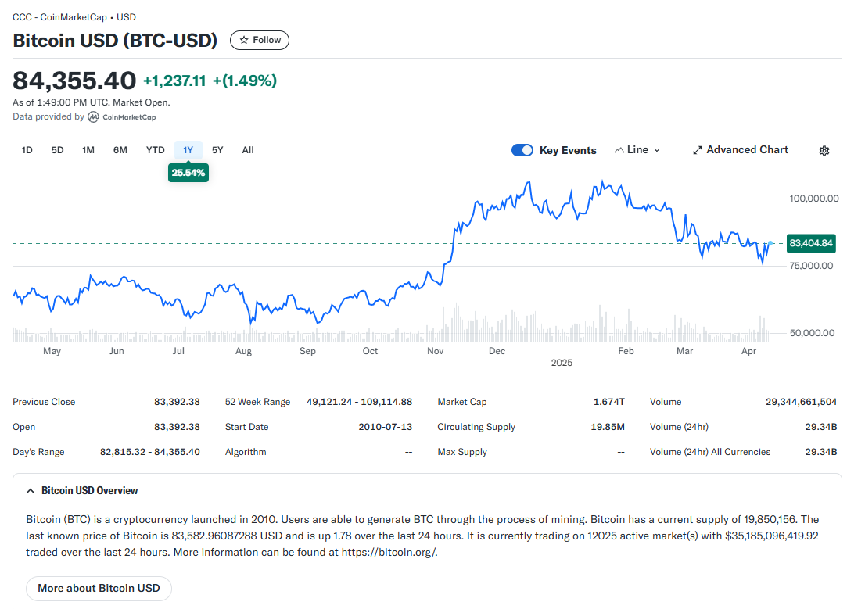Image resolution: width=847 pixels, height=609 pixels.
Task: Click the Volume (24hr) label
Action: [679, 427]
